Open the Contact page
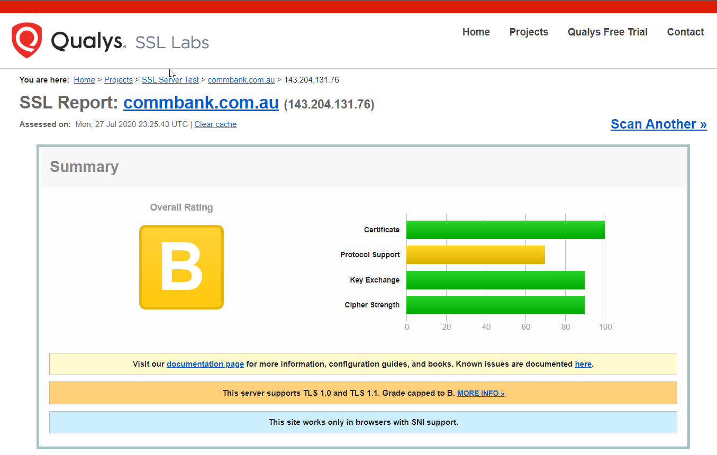 click(685, 32)
